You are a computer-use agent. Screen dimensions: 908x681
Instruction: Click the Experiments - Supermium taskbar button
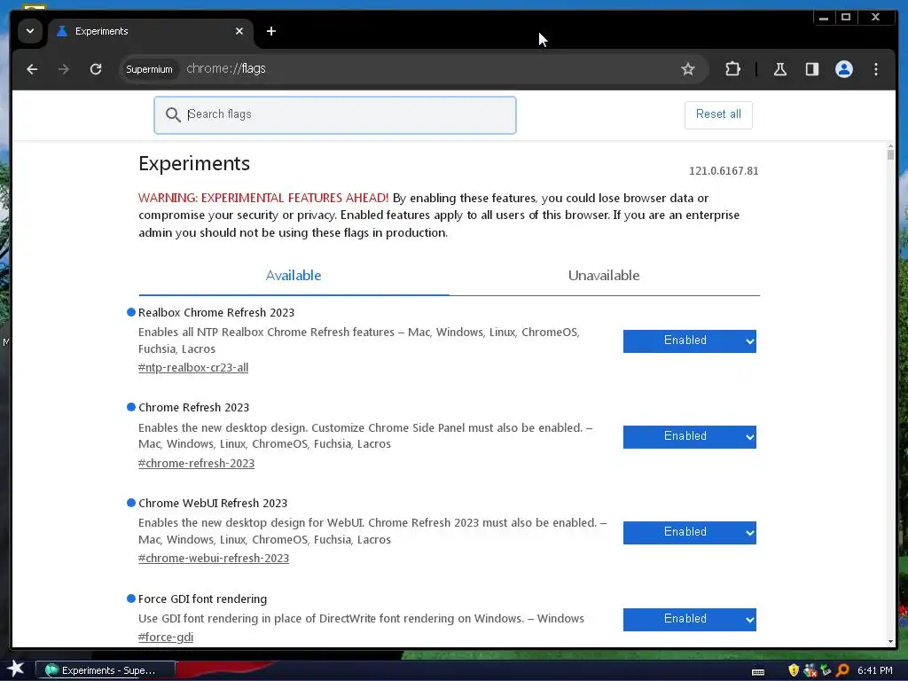(106, 670)
